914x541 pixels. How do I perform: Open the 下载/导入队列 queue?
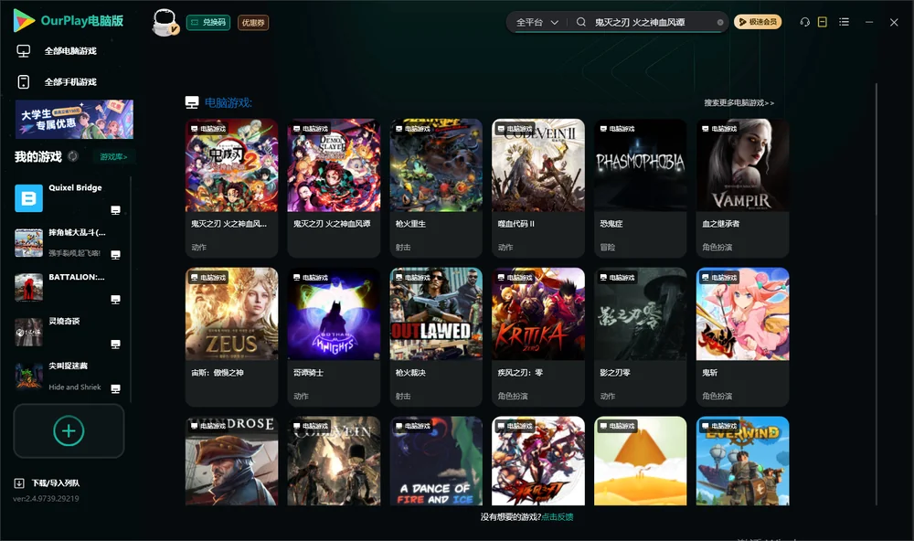pyautogui.click(x=56, y=483)
